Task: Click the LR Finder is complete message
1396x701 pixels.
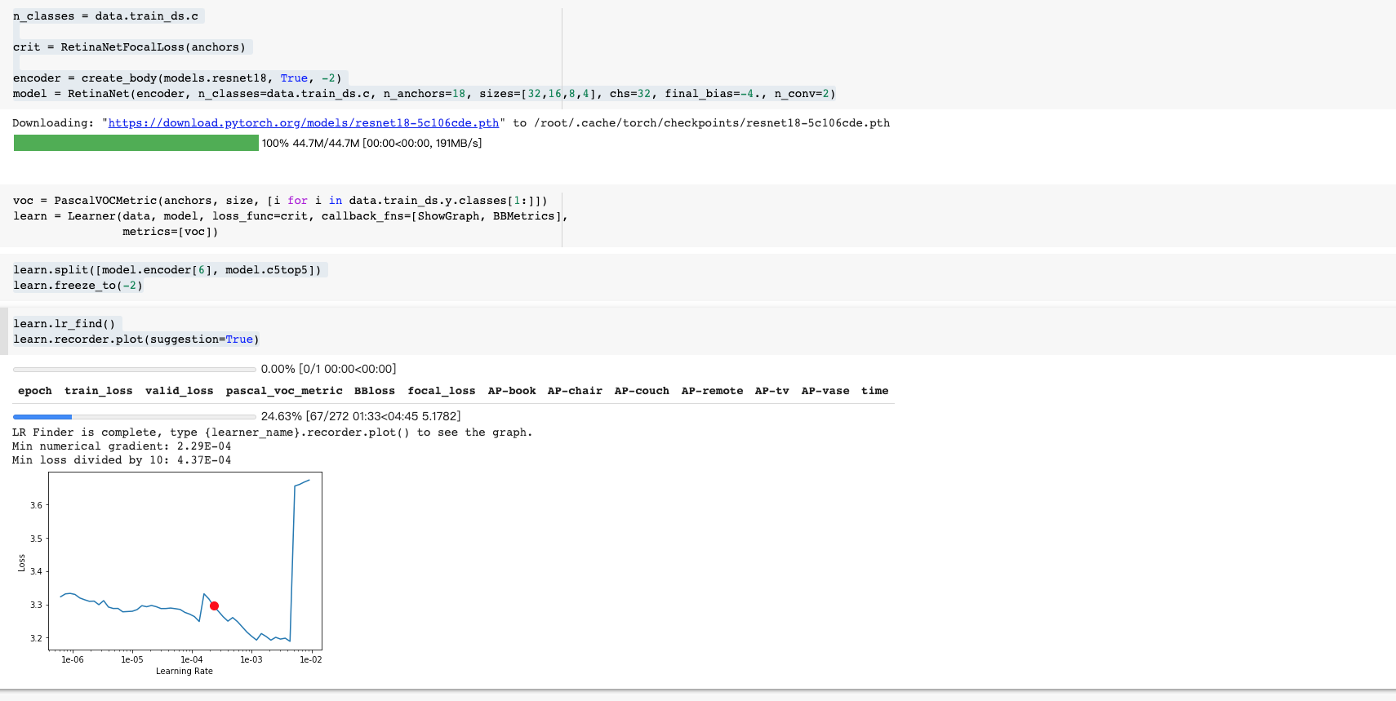Action: 273,433
